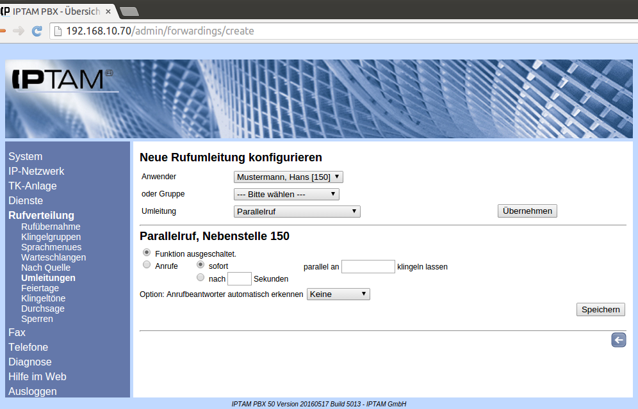Focus the Sekunden input box
638x409 pixels.
point(240,278)
